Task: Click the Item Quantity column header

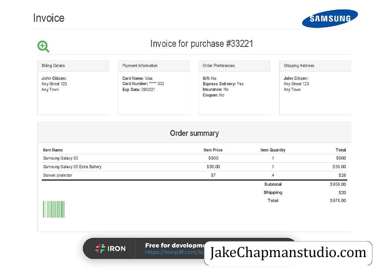Action: [273, 150]
